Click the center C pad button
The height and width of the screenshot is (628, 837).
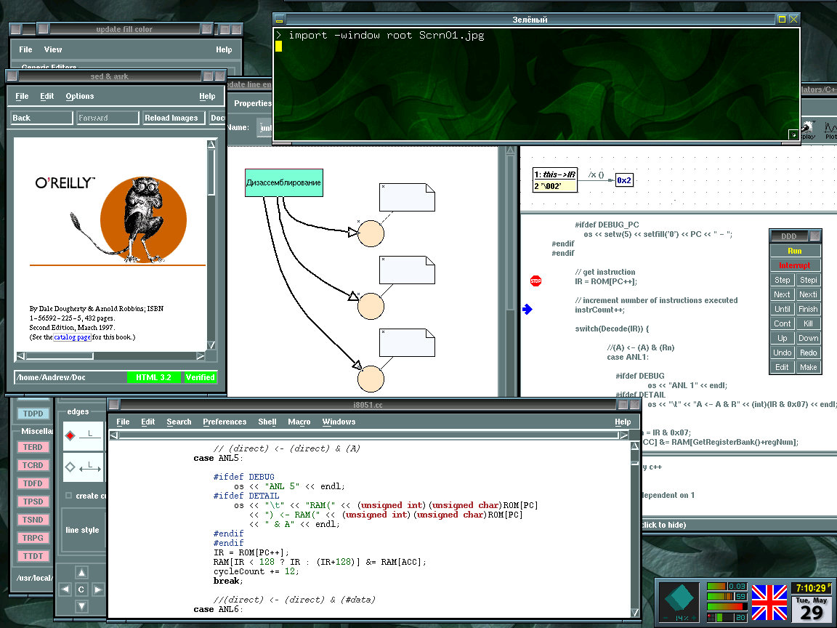pos(81,589)
